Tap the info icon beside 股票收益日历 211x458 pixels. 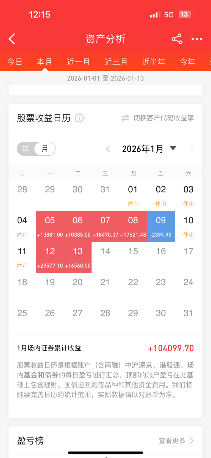(x=79, y=118)
